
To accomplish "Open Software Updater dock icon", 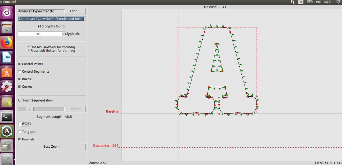I will (x=7, y=131).
